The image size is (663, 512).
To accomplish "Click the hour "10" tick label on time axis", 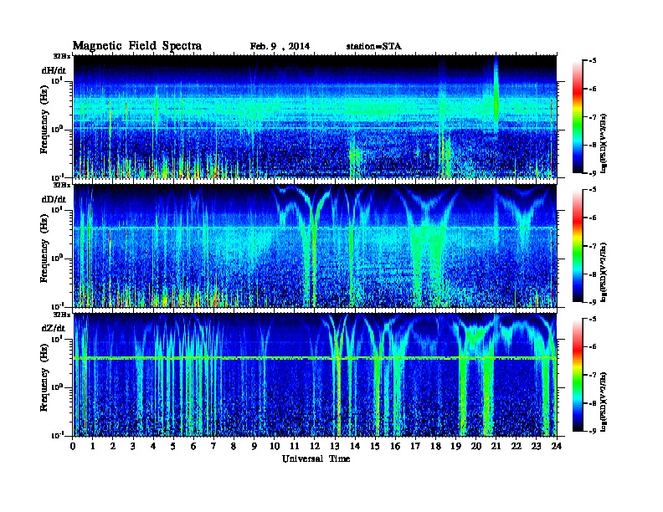I will 275,446.
